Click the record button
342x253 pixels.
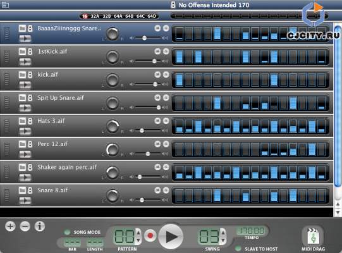tap(150, 235)
